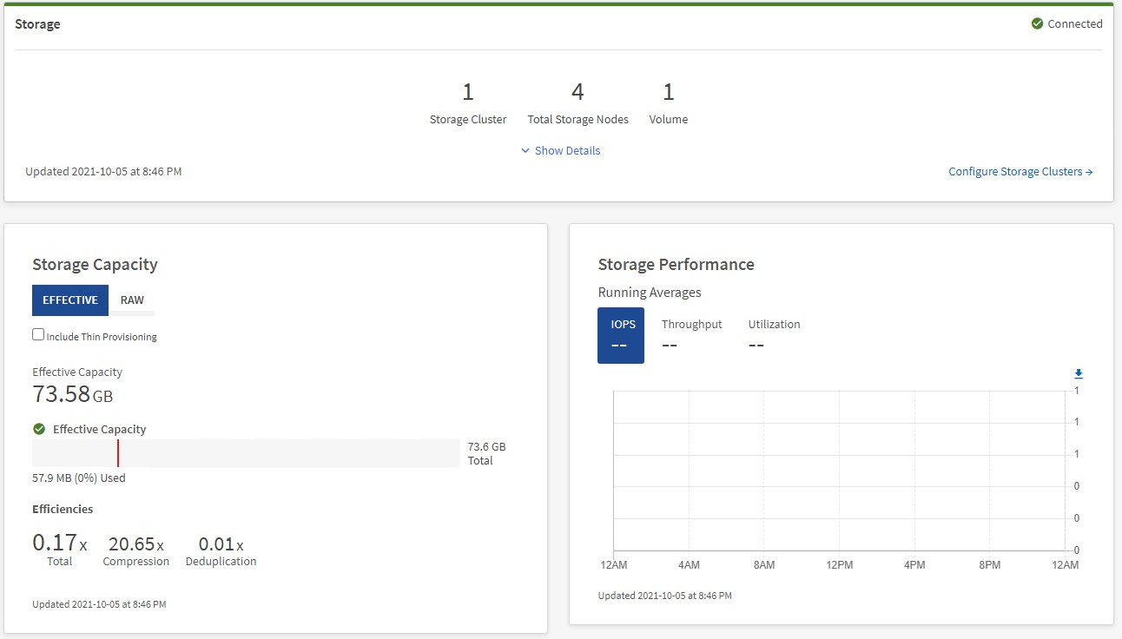Click the Storage Cluster count
Image resolution: width=1122 pixels, height=639 pixels.
[467, 92]
